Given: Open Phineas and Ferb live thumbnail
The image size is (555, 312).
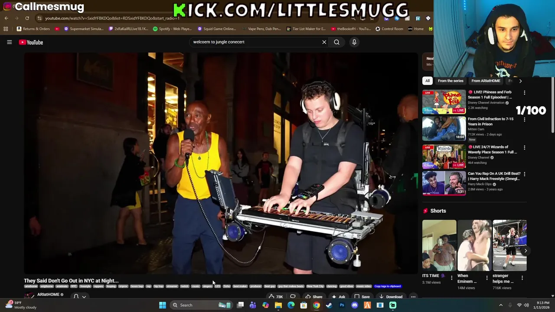Looking at the screenshot, I should click(x=444, y=102).
